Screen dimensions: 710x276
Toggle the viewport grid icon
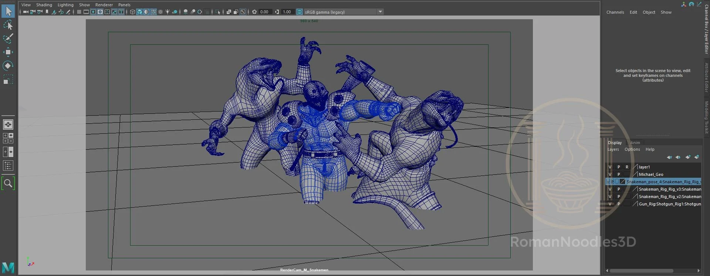pos(79,12)
